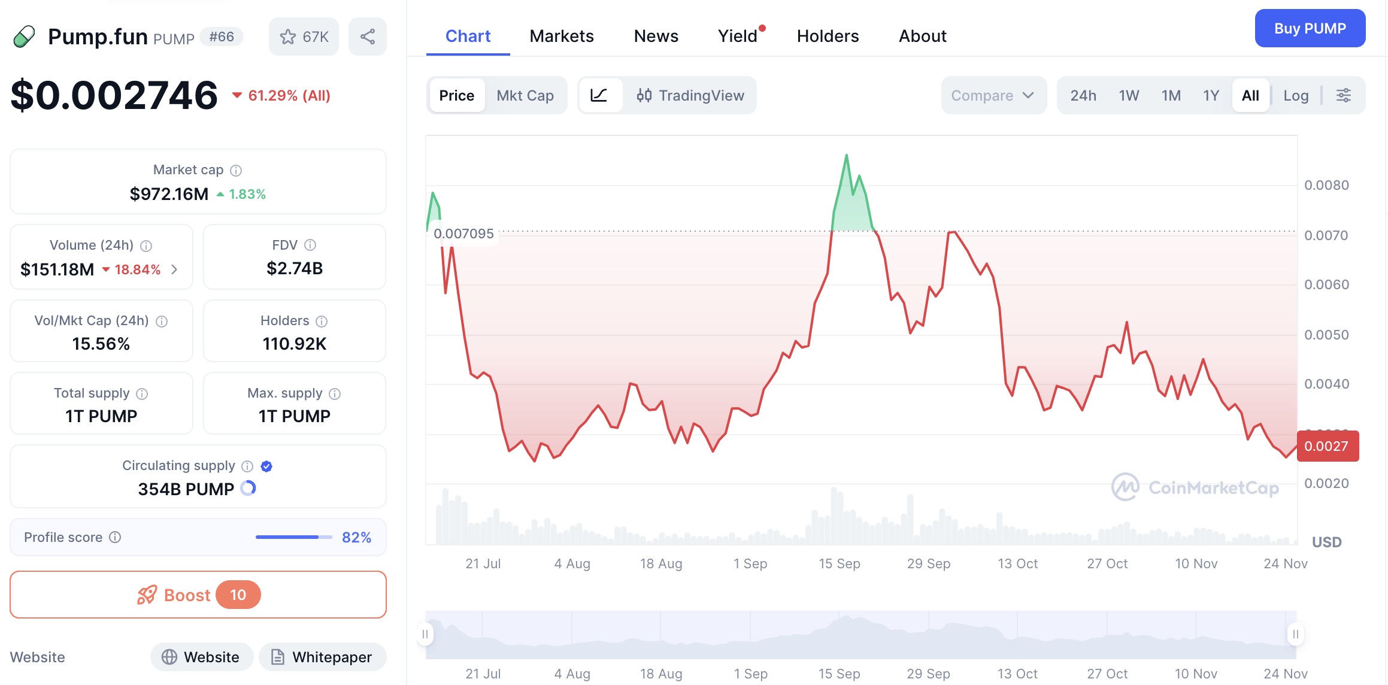Switch to TradingView chart mode

coord(690,95)
